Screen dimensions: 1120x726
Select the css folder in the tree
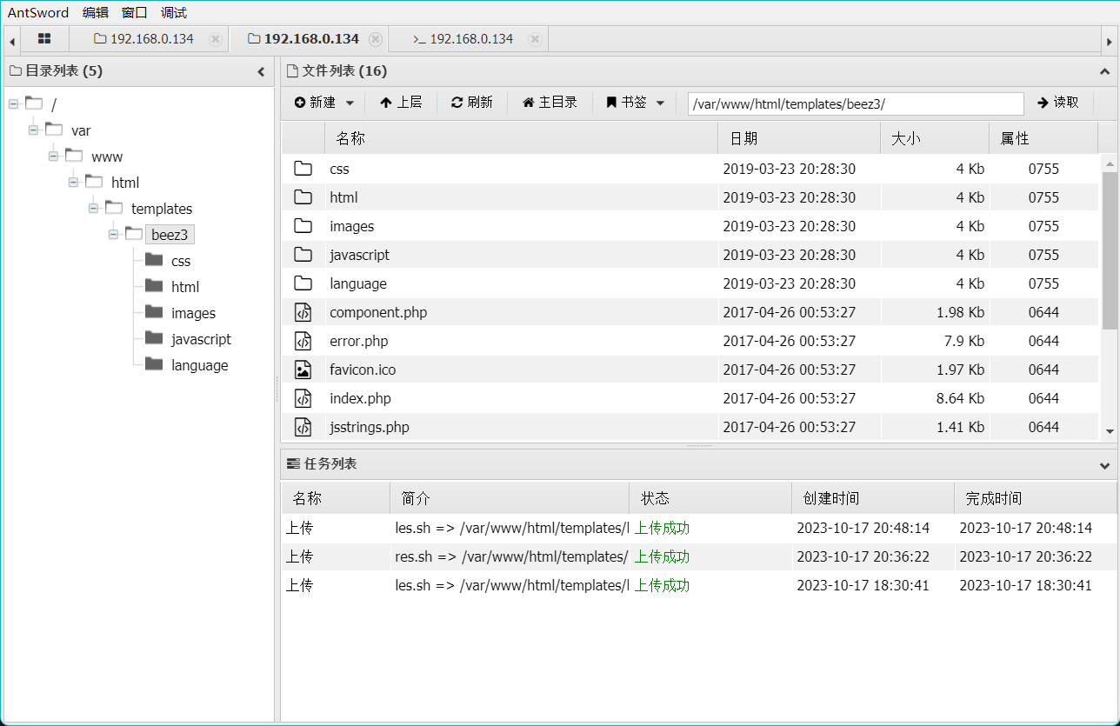(181, 261)
